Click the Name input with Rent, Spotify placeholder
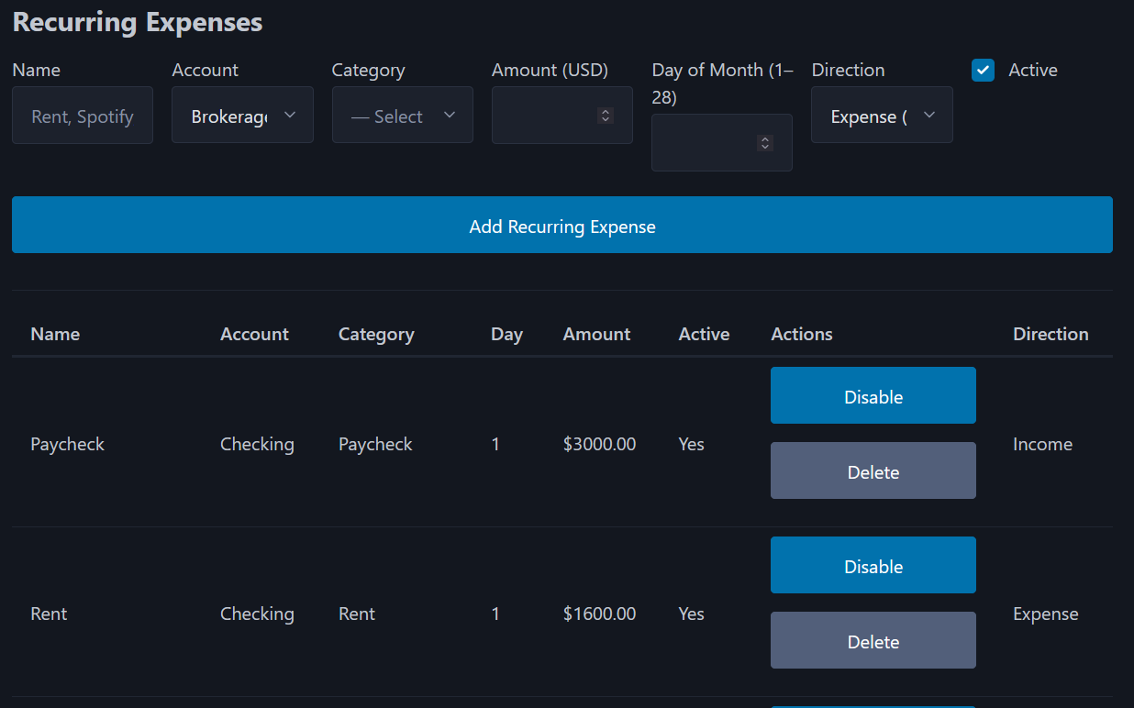1134x708 pixels. pos(83,115)
